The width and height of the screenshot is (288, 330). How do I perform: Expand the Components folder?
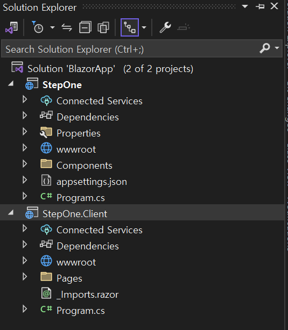25,164
